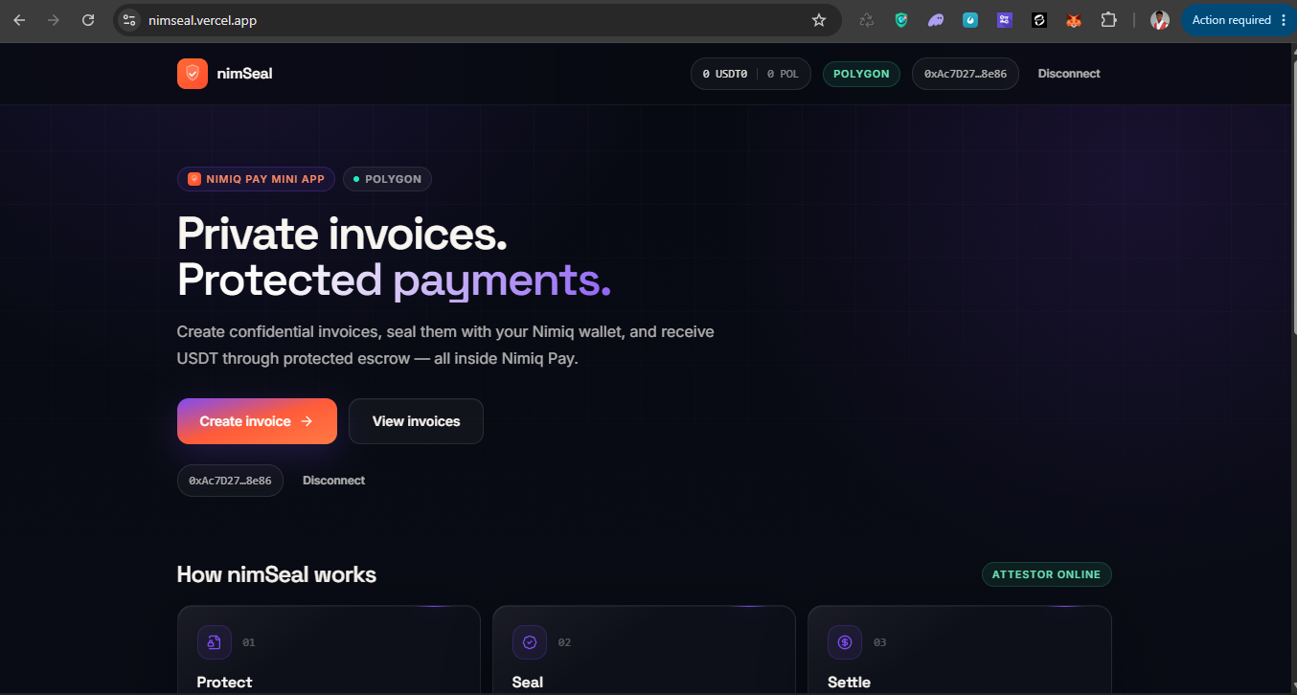Click the Settle step dollar icon
Viewport: 1297px width, 695px height.
click(x=845, y=642)
